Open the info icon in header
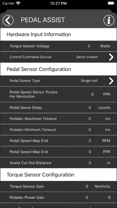 [109, 20]
